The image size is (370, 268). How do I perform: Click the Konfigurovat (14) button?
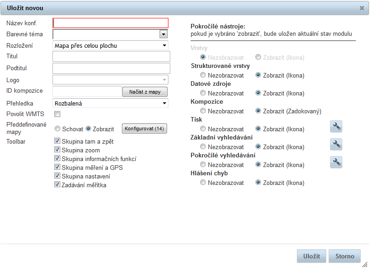pos(145,128)
